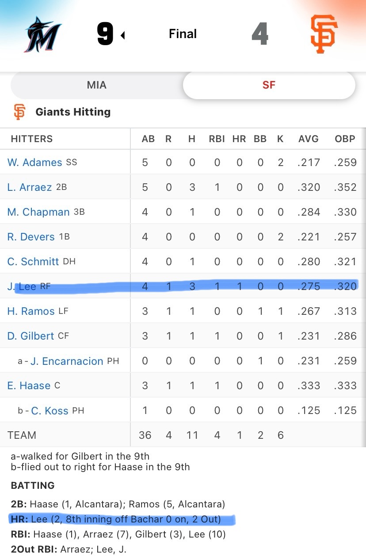
Task: Select D. Gilbert player link
Action: tap(30, 336)
